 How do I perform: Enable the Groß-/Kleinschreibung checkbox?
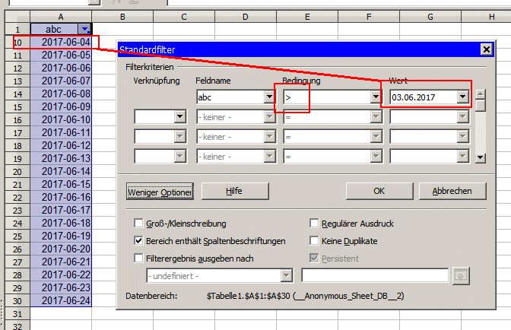138,224
